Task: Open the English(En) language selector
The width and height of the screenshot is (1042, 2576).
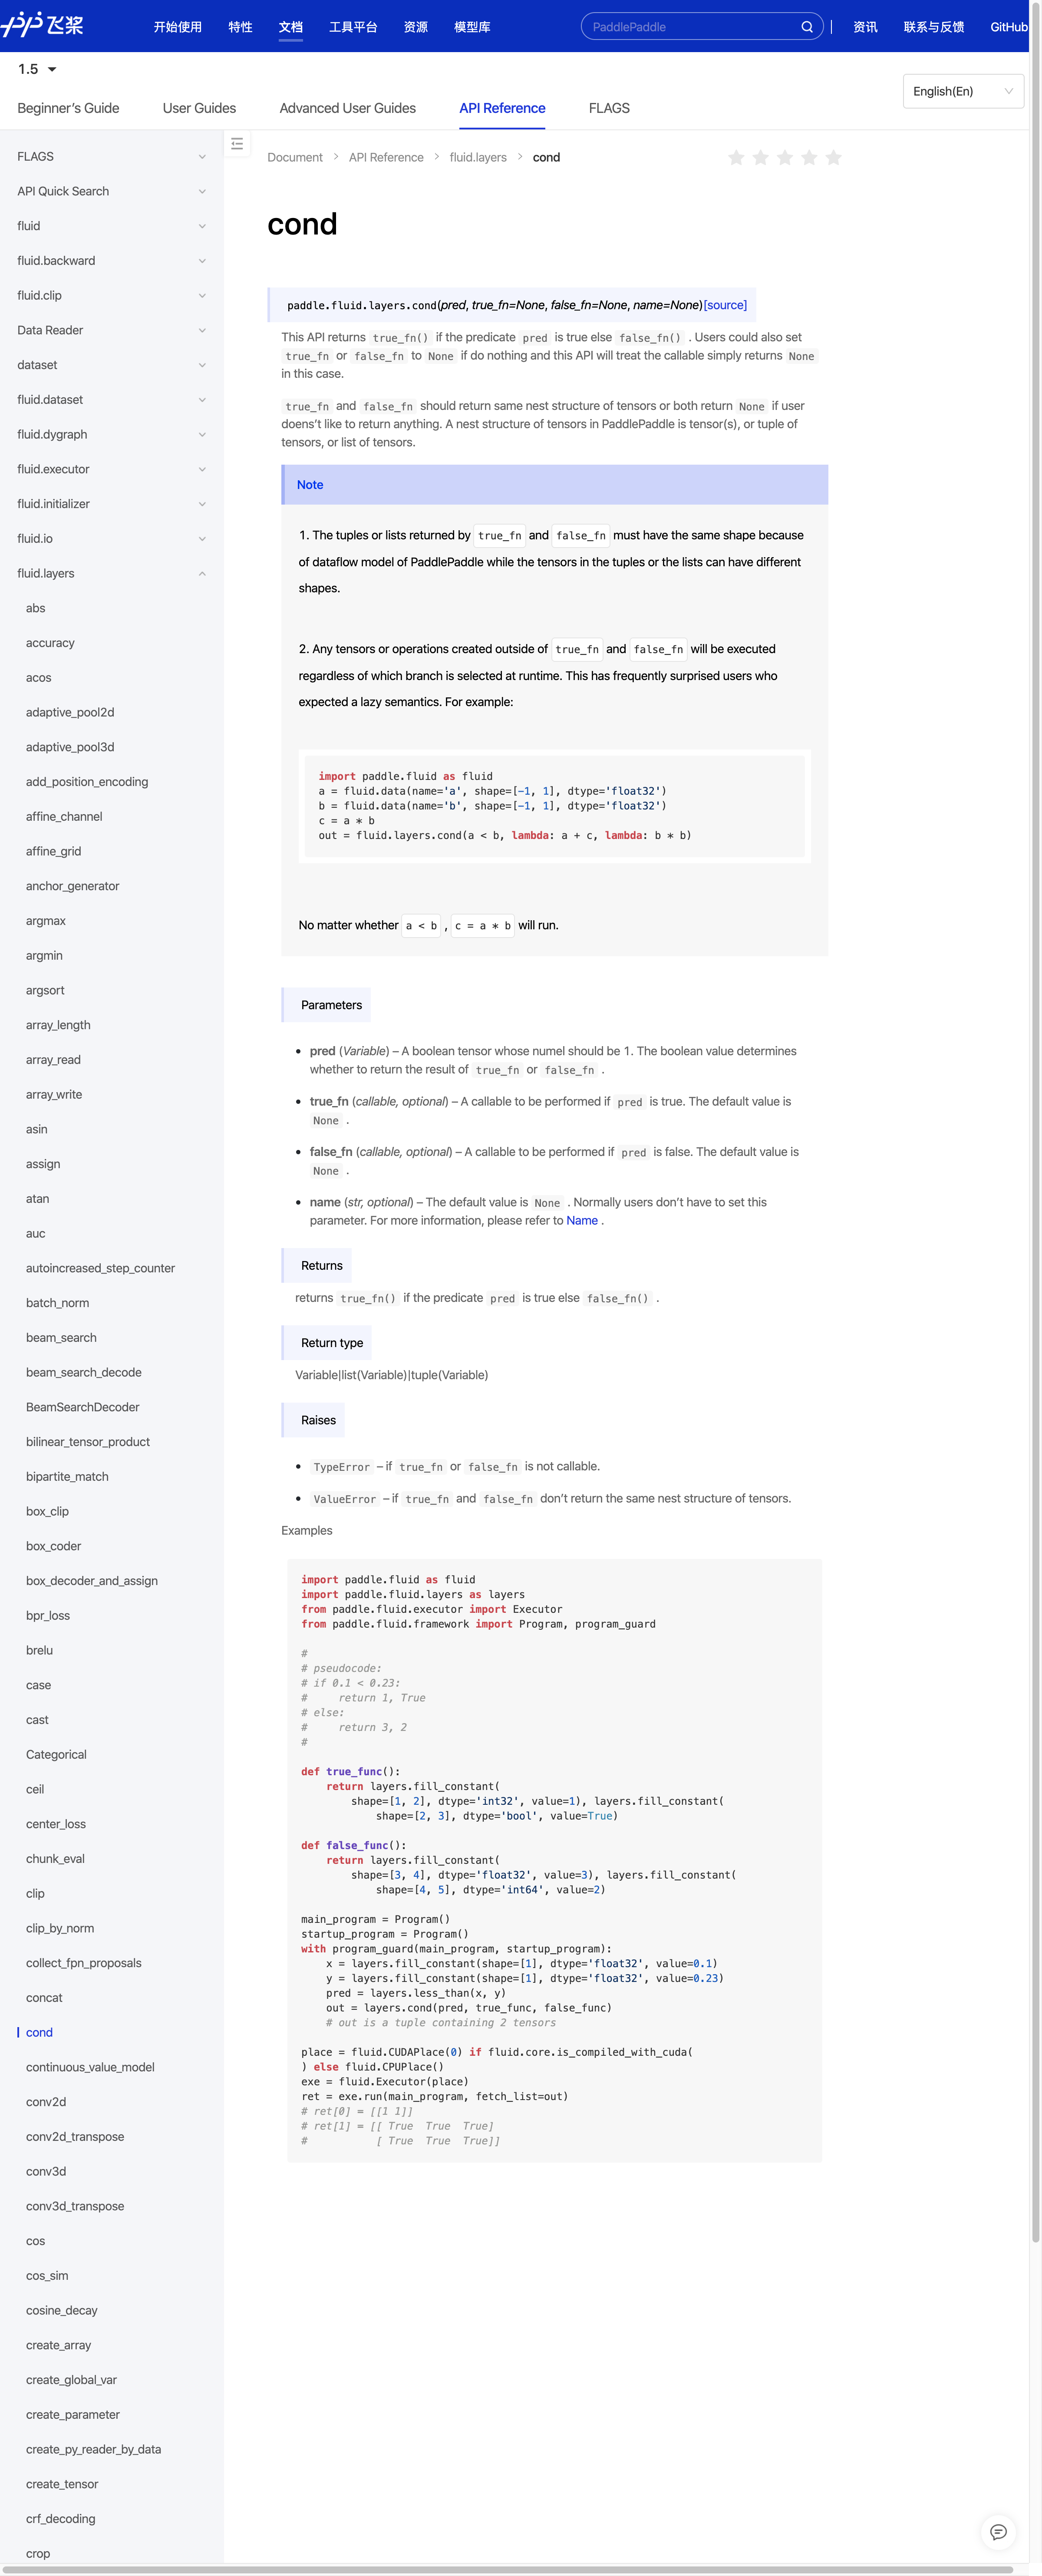Action: 962,91
